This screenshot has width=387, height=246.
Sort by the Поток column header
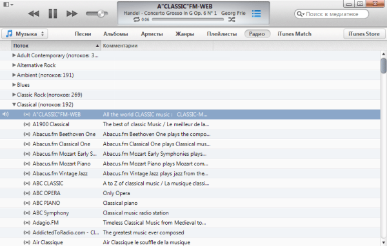56,46
